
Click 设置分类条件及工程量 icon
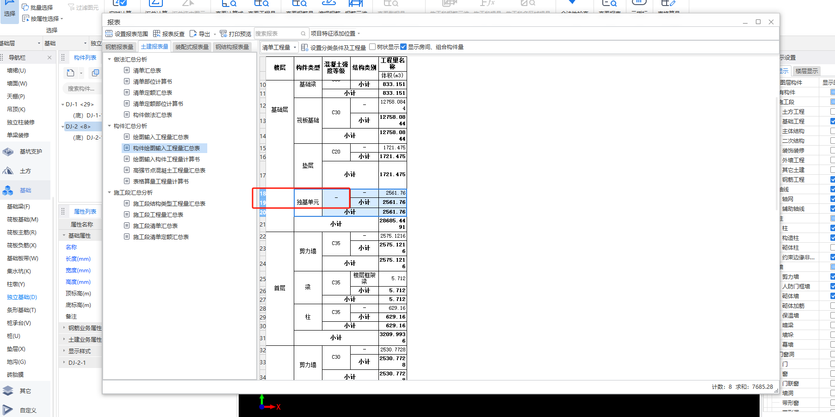click(304, 47)
